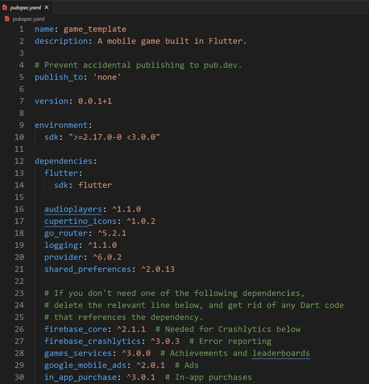This screenshot has height=384, width=369.
Task: Click the 'dependencies' key
Action: [64, 161]
